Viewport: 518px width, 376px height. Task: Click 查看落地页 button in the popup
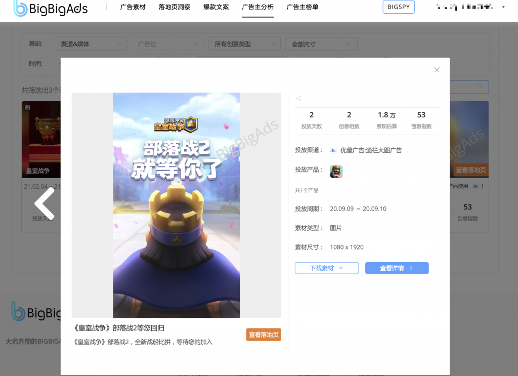tap(264, 335)
